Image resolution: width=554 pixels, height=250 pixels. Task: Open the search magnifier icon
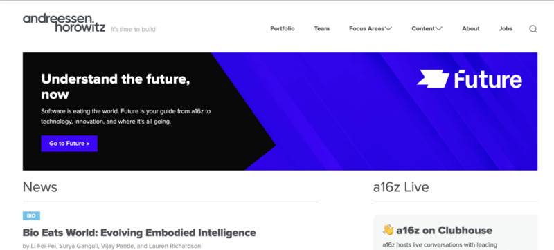(x=533, y=29)
